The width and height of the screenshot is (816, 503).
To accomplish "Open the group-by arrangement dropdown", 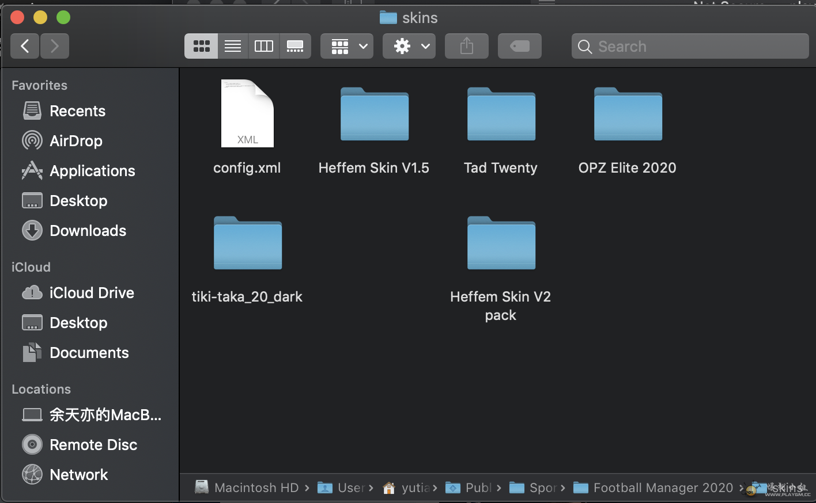I will pos(347,46).
